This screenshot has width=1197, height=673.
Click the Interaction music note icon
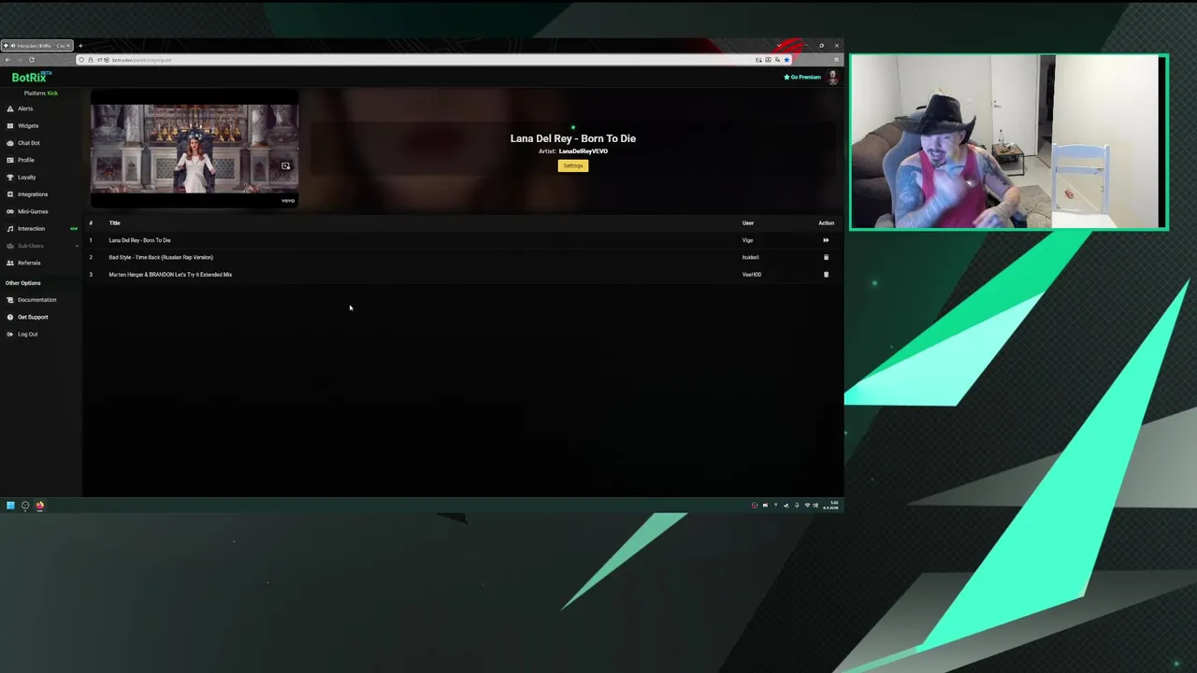(x=10, y=229)
